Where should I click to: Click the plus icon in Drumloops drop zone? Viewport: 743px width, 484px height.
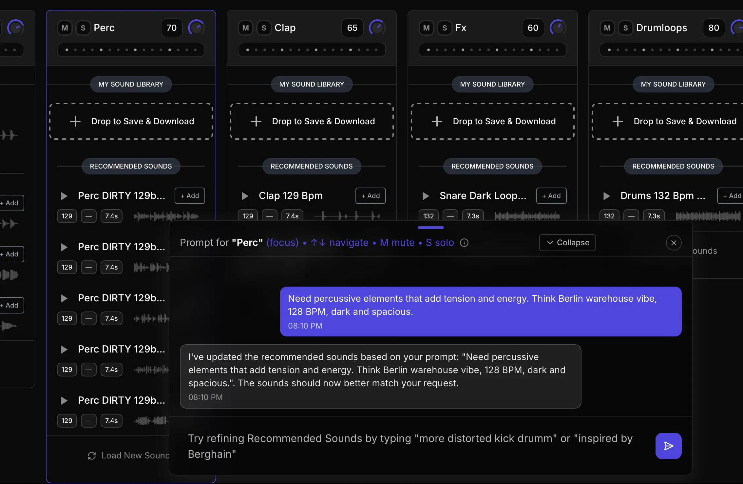pyautogui.click(x=618, y=121)
